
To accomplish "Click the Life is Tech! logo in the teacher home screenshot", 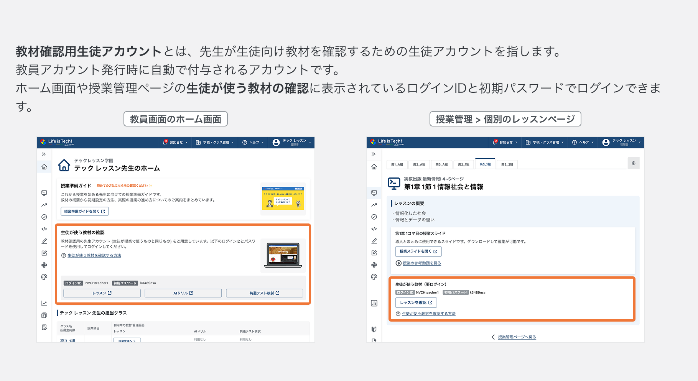I will pyautogui.click(x=57, y=142).
